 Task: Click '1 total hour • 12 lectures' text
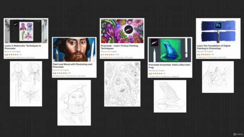coord(207,57)
